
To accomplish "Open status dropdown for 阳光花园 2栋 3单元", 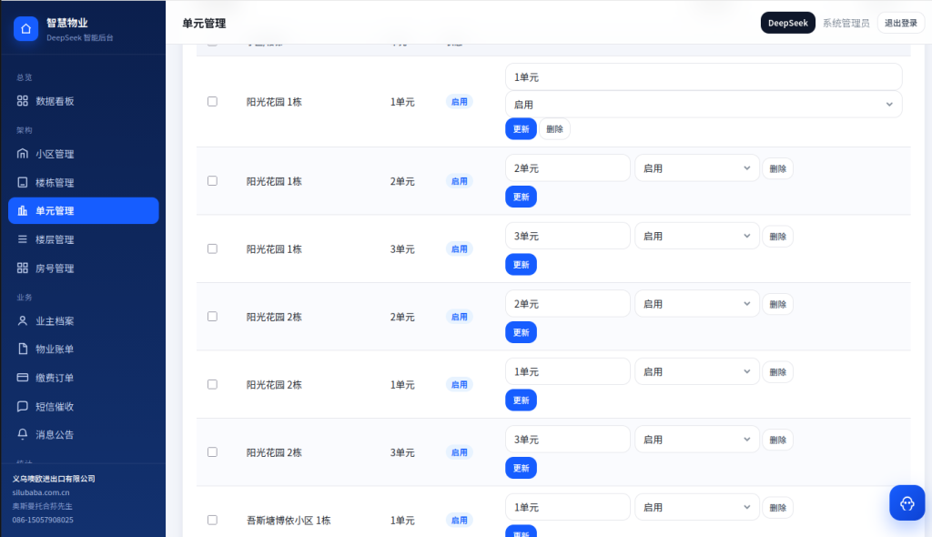I will coord(696,440).
